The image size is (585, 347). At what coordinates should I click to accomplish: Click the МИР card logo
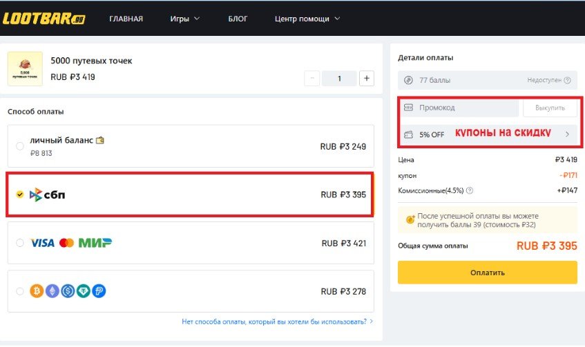click(95, 243)
